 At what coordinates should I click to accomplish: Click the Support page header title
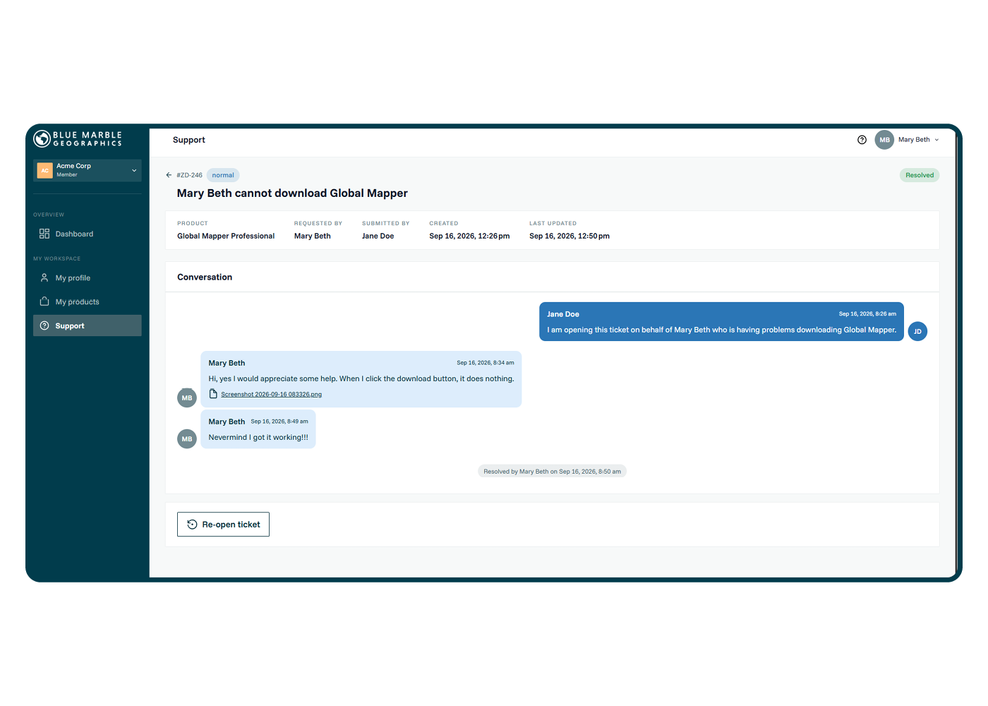189,140
